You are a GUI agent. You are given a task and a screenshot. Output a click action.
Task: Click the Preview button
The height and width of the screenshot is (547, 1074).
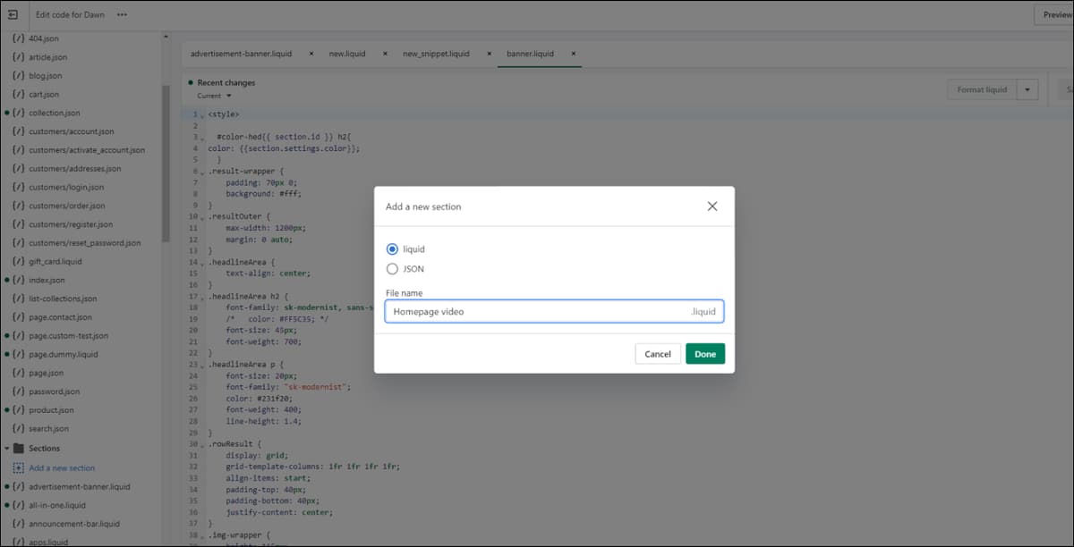click(x=1056, y=15)
